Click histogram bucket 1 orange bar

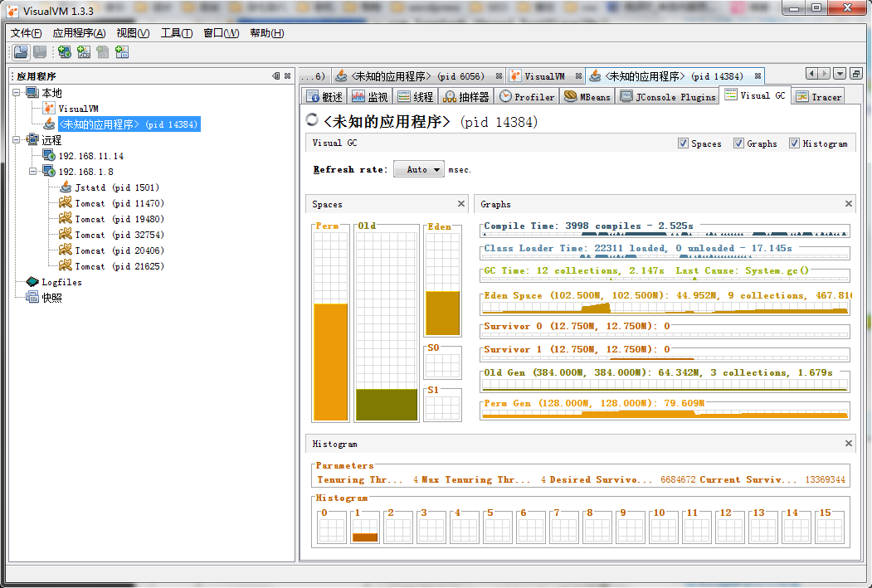pos(365,537)
